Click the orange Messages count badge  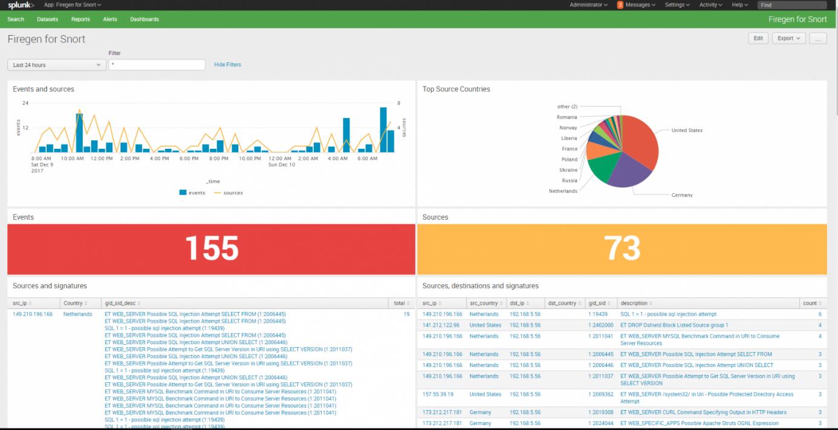(x=620, y=5)
